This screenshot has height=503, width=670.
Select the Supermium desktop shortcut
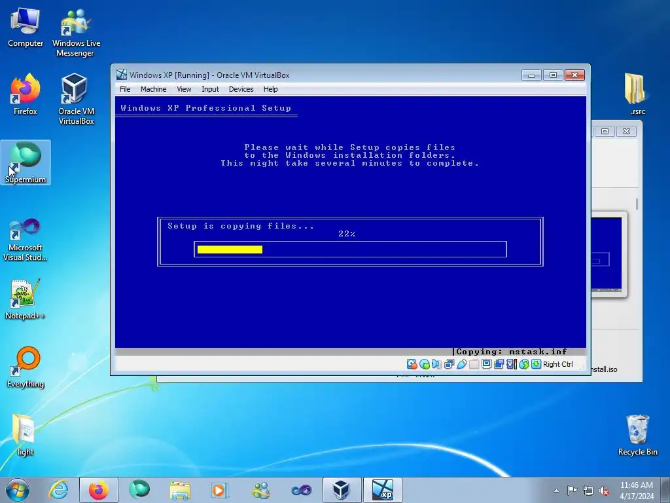point(26,162)
